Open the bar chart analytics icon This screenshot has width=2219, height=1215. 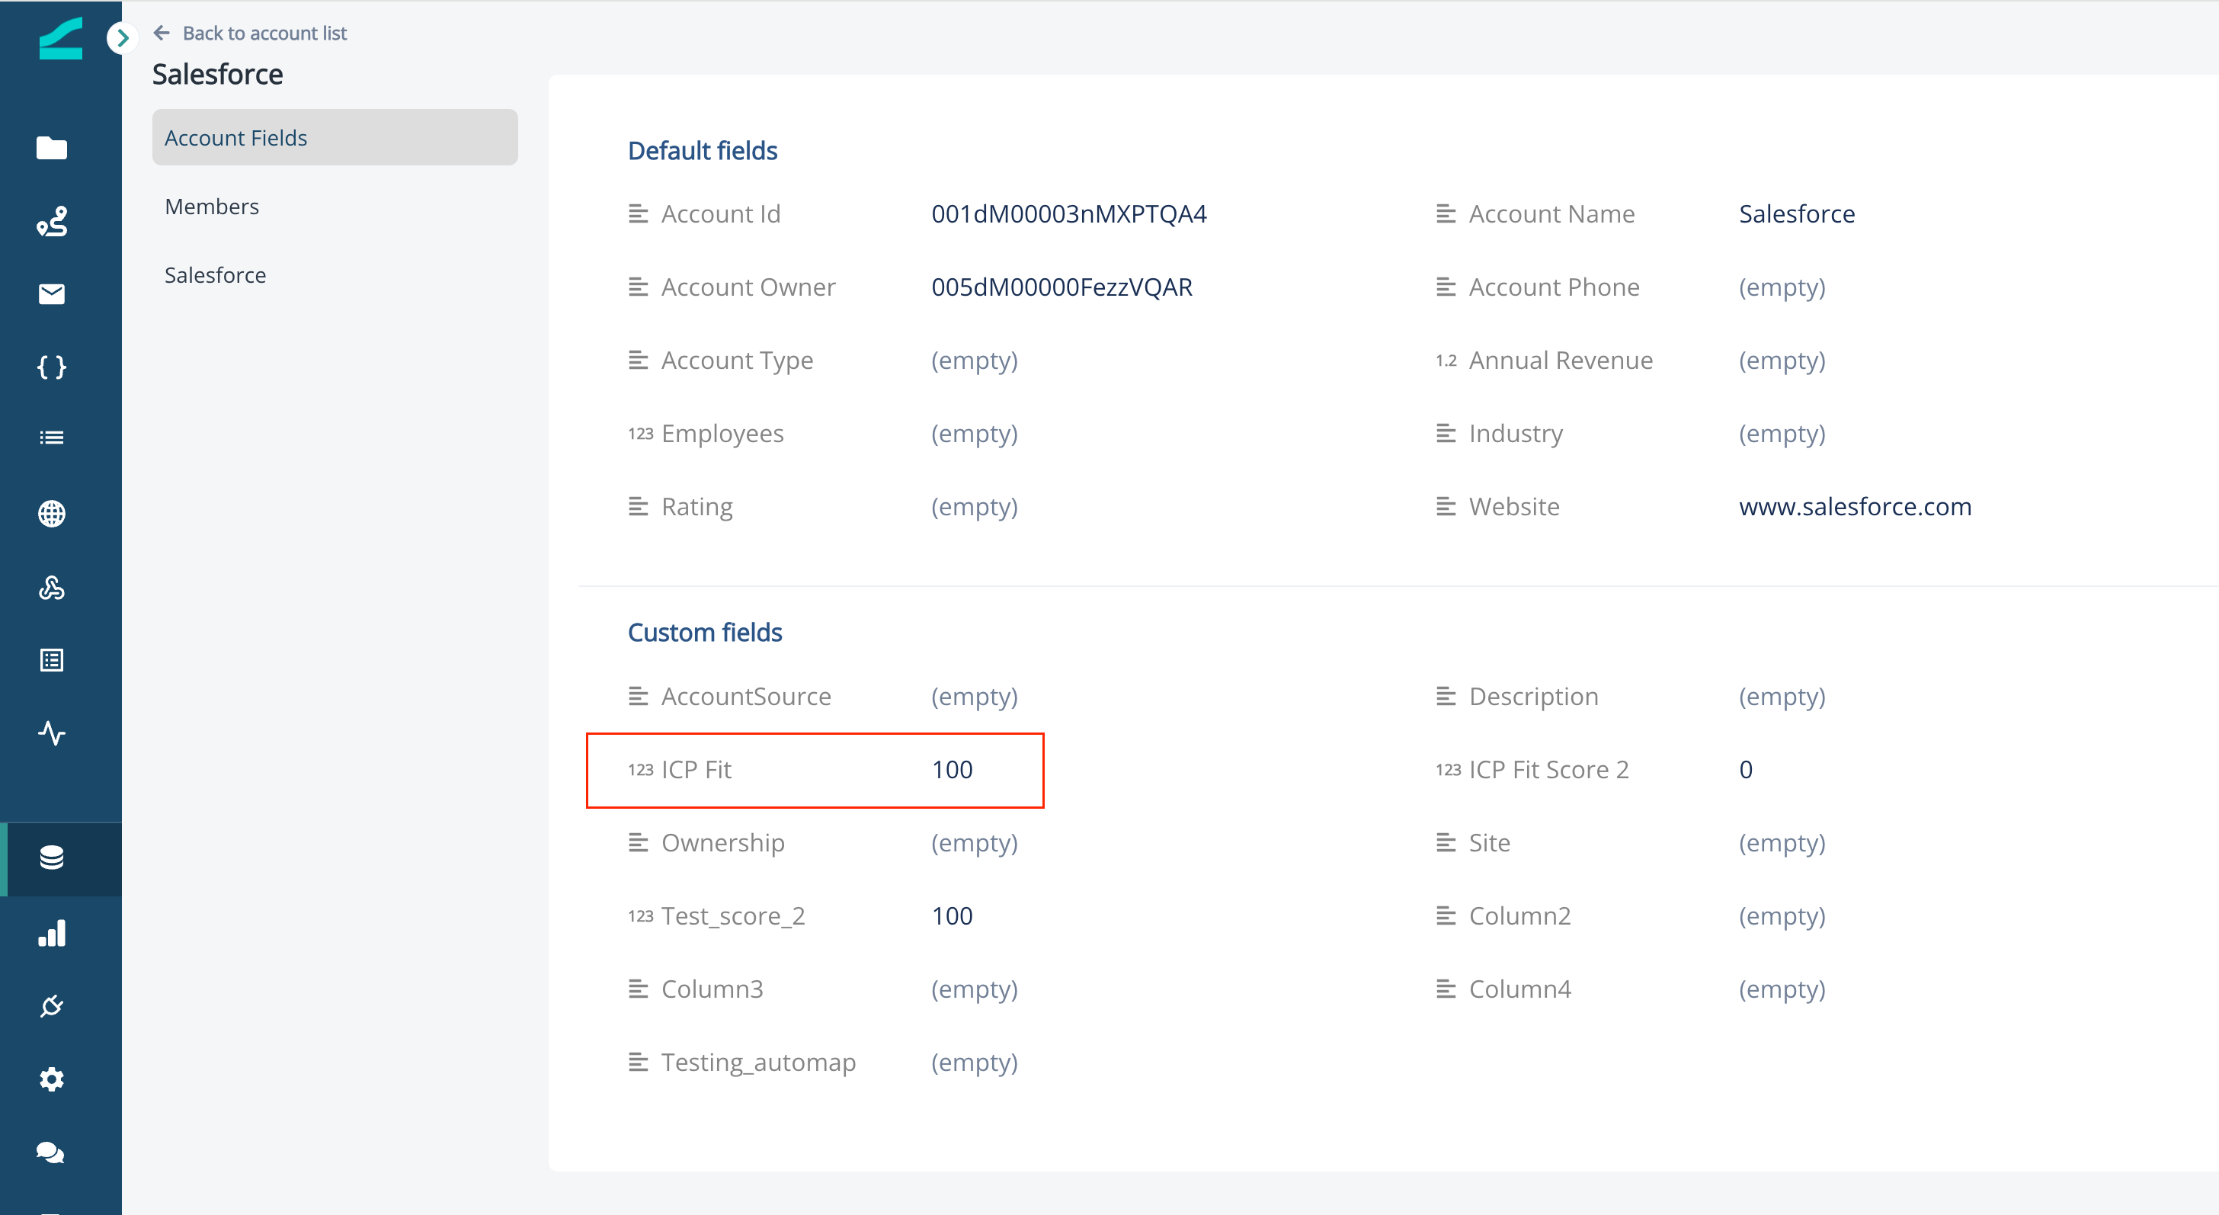52,934
